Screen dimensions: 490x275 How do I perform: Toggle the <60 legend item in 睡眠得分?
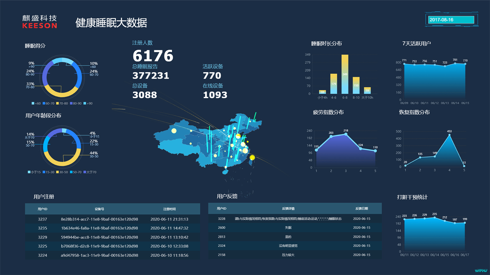(36, 103)
